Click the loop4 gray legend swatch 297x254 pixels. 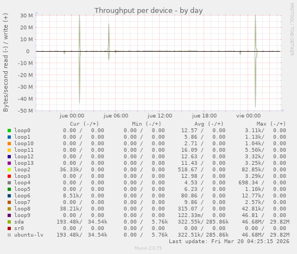[x=9, y=183]
